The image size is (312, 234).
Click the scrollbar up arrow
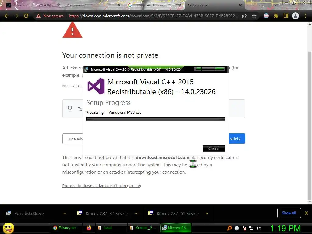tap(310, 24)
